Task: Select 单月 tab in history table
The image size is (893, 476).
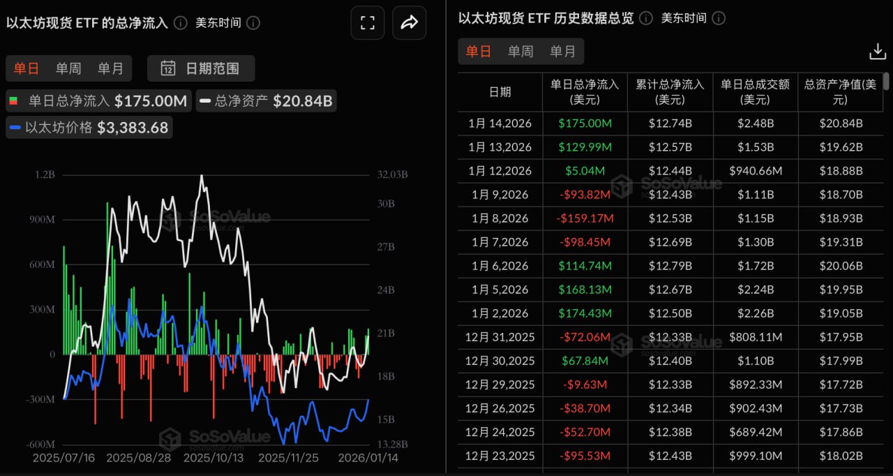Action: [562, 52]
